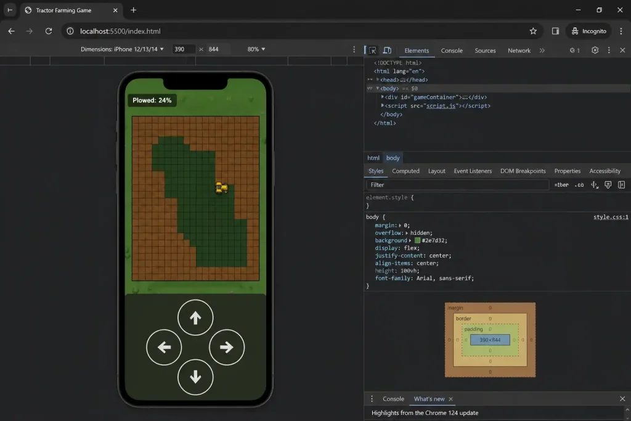Image resolution: width=631 pixels, height=421 pixels.
Task: Open the drawer three-dot menu beside Console
Action: pyautogui.click(x=372, y=399)
